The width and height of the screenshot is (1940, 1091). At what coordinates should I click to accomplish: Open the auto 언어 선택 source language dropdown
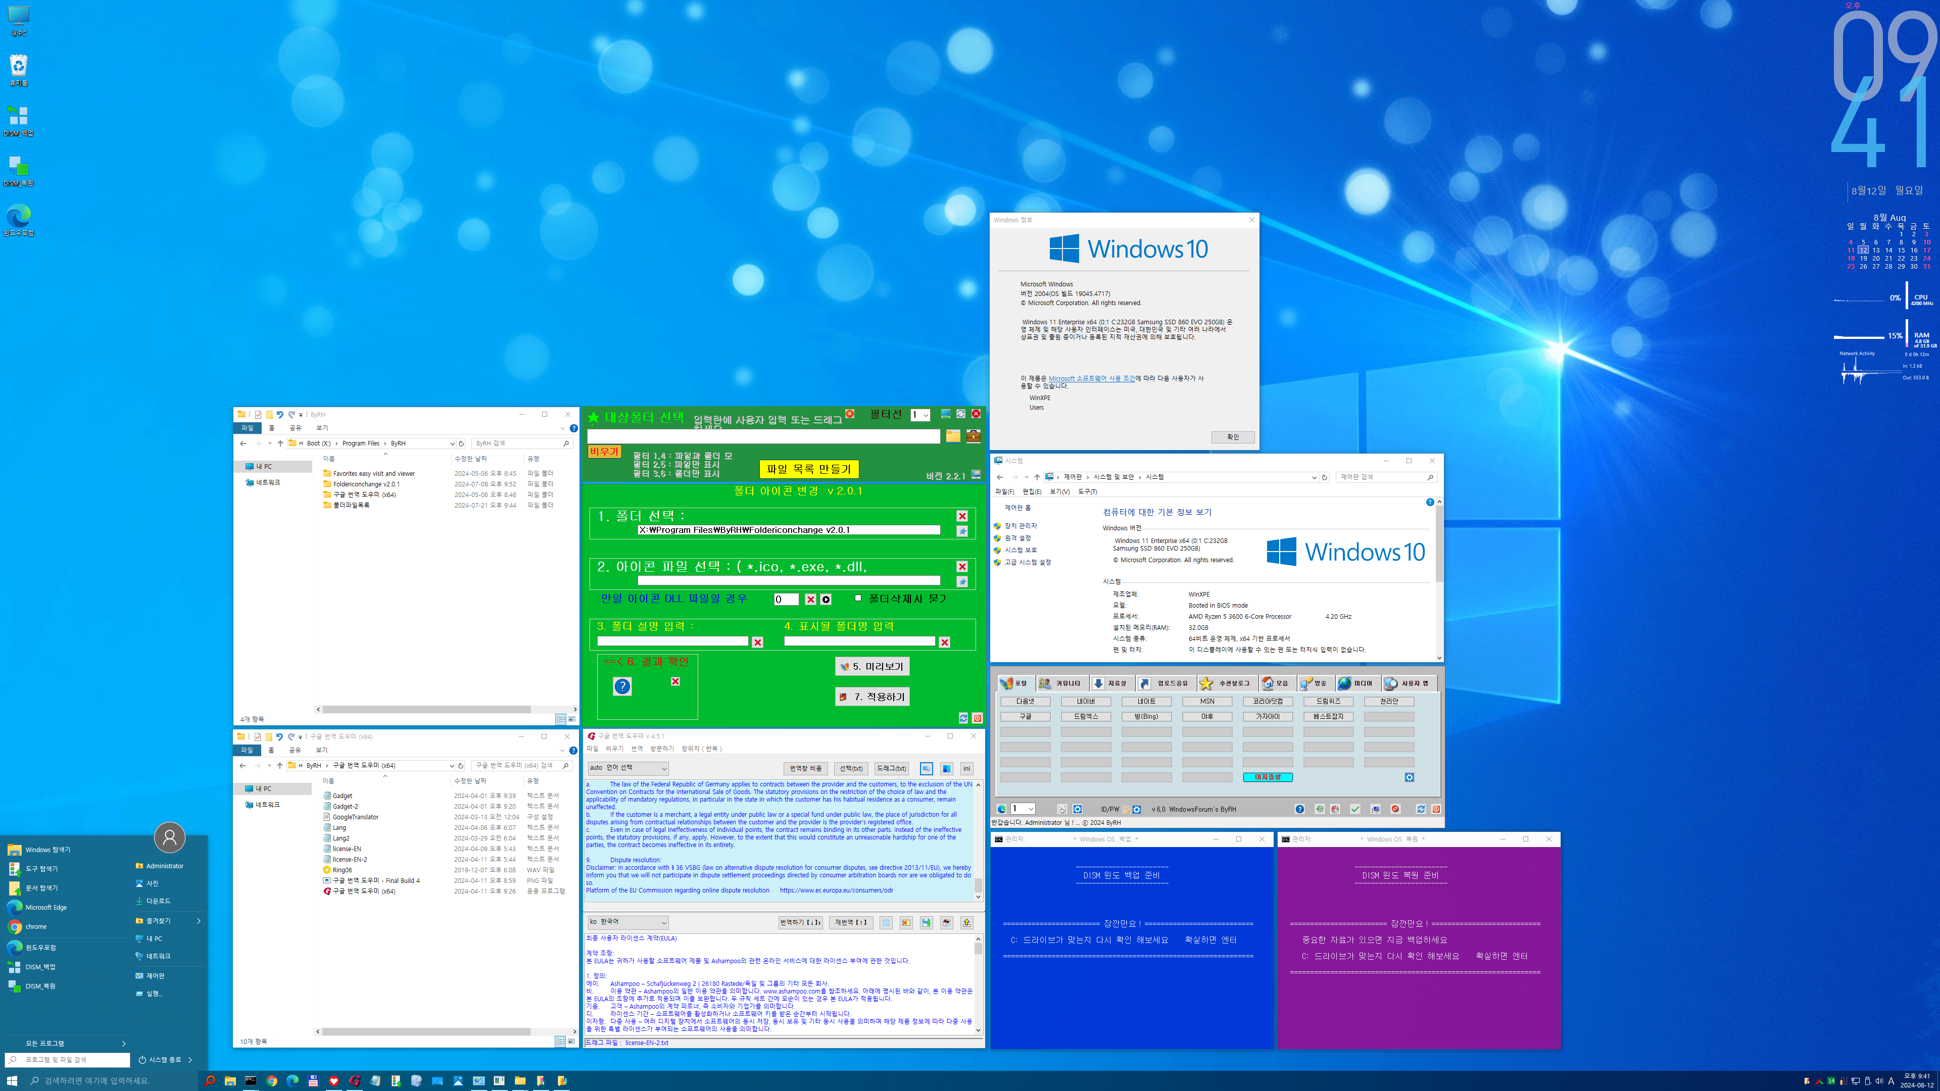[x=628, y=768]
